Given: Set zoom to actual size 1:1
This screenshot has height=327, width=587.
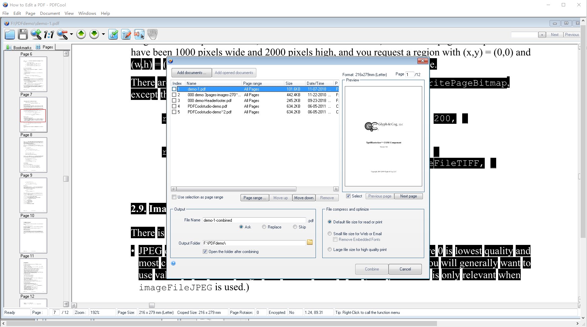Looking at the screenshot, I should [x=49, y=34].
